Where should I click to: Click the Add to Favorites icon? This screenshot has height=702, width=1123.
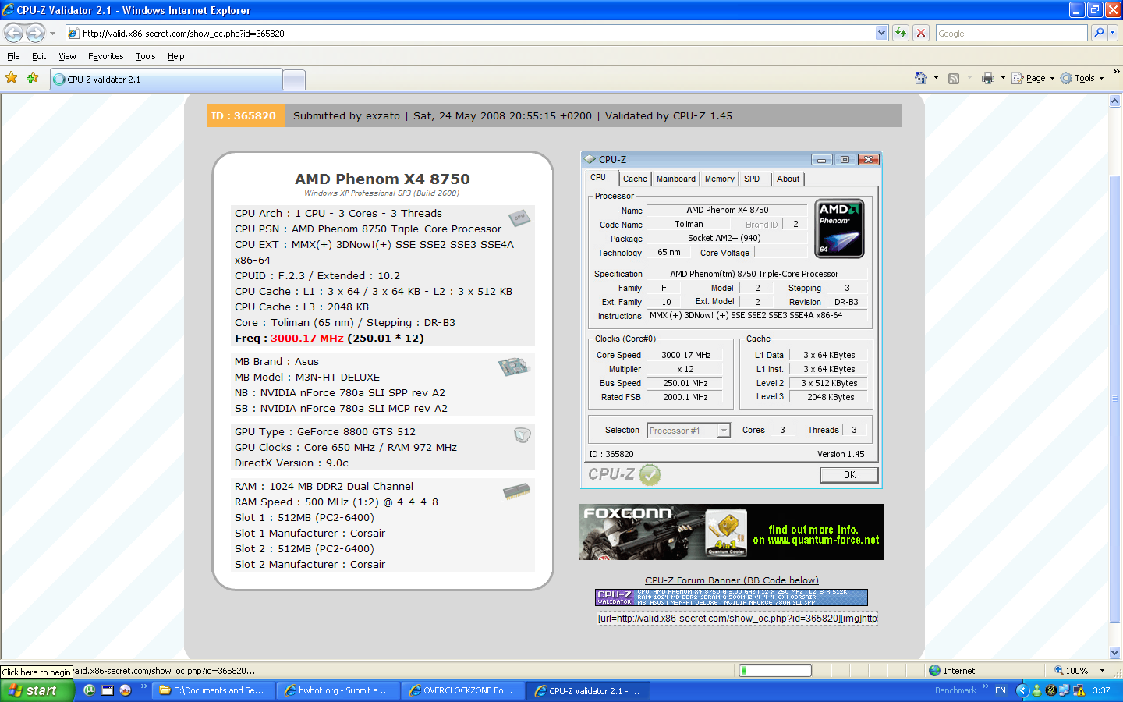(x=32, y=77)
